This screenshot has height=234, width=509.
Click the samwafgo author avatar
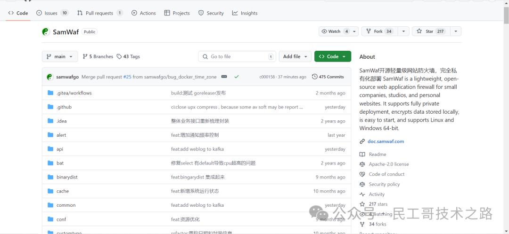tap(49, 77)
